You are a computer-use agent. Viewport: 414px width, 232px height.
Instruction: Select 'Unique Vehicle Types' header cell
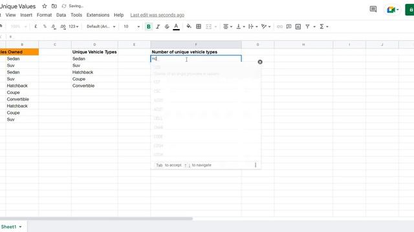pyautogui.click(x=94, y=52)
